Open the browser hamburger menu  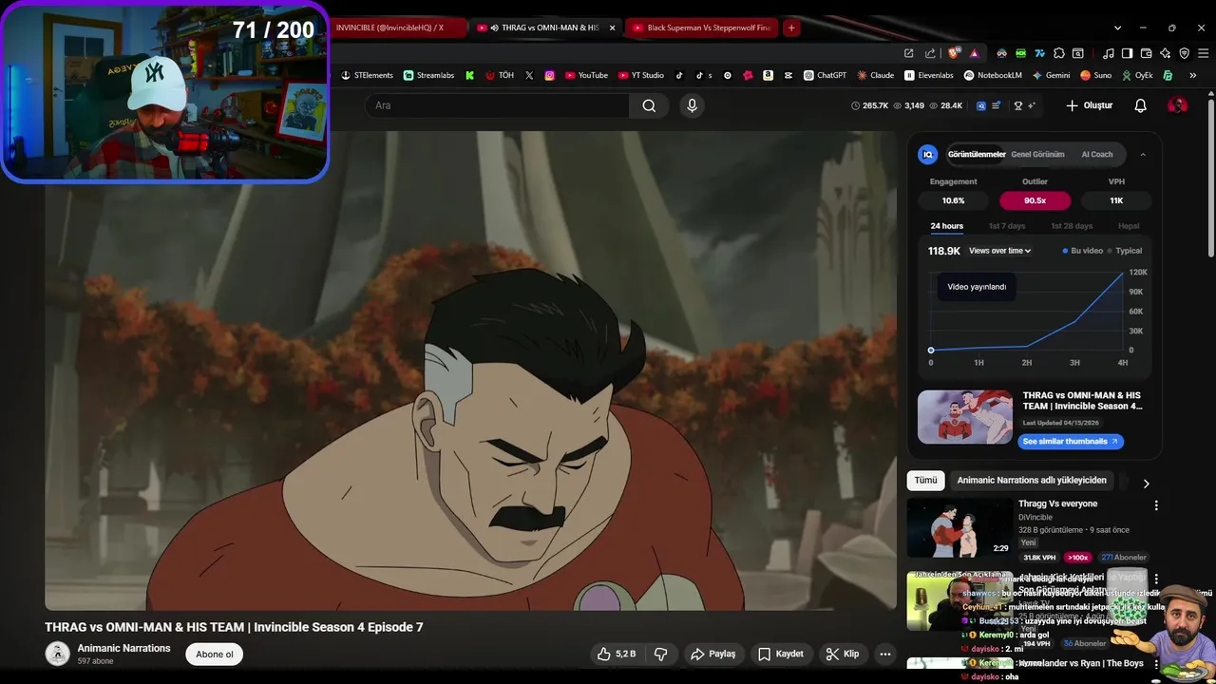1203,53
